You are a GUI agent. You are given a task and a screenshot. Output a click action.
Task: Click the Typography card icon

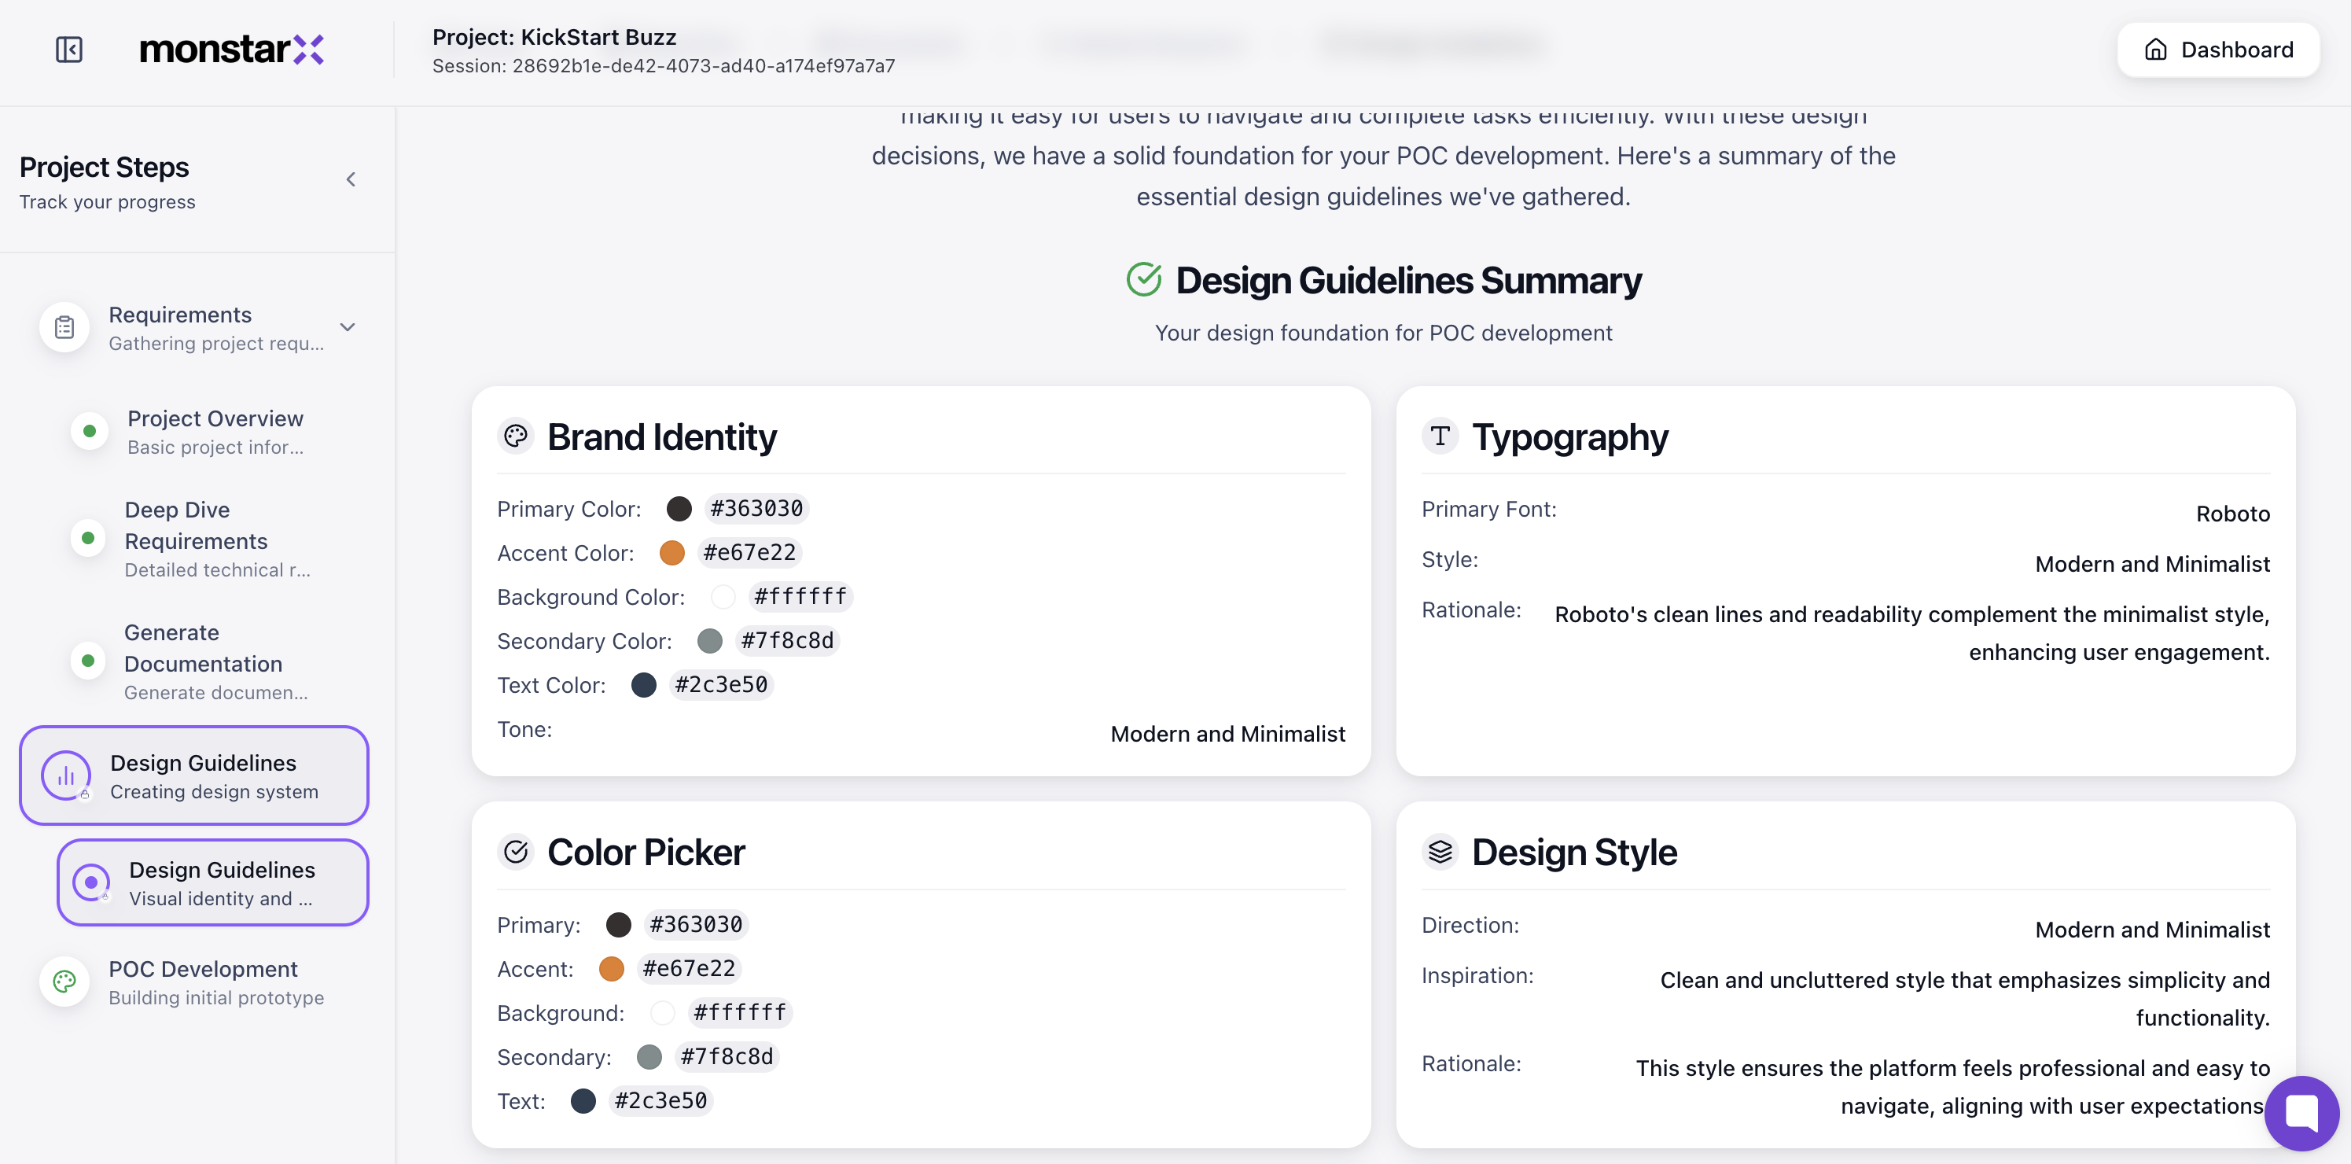(x=1440, y=436)
